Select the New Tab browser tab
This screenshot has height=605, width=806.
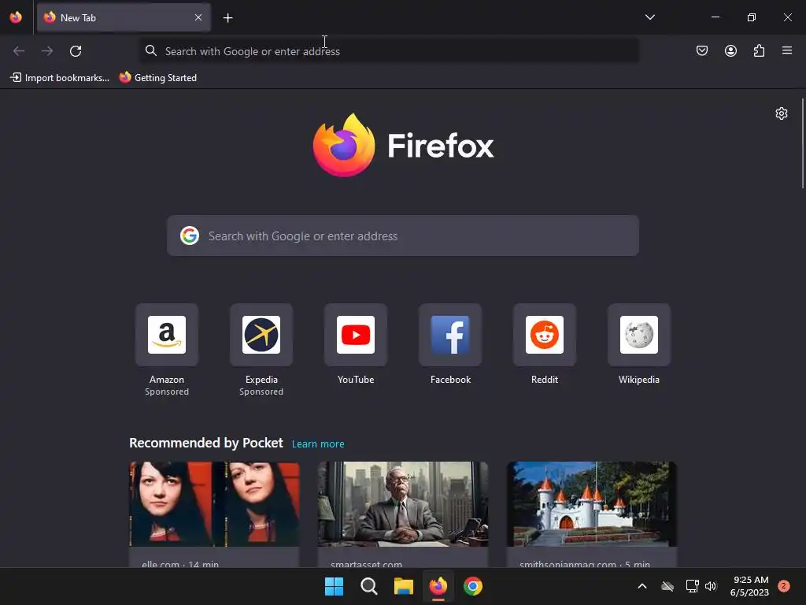124,17
